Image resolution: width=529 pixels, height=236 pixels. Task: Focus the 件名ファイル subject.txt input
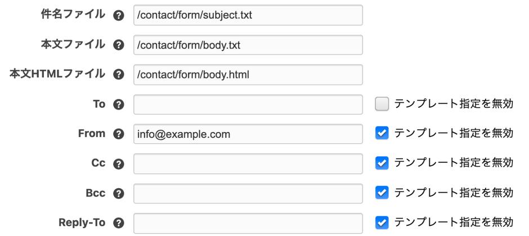(248, 15)
